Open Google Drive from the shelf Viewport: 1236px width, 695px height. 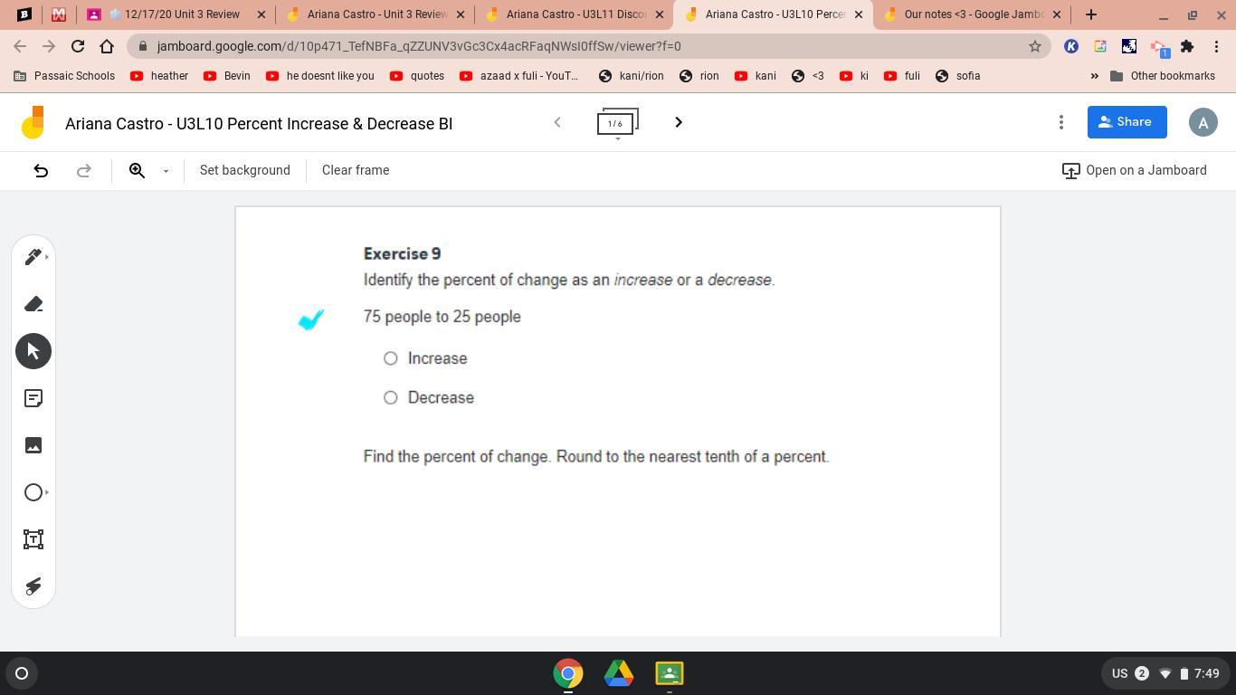click(x=619, y=673)
